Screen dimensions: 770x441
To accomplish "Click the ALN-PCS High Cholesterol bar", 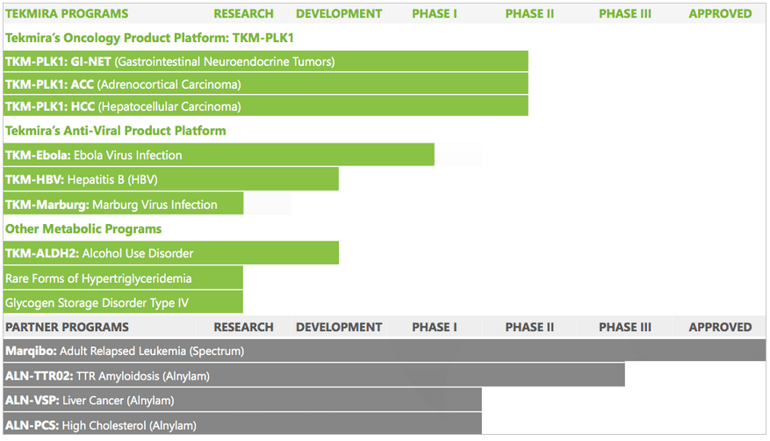I will (242, 423).
